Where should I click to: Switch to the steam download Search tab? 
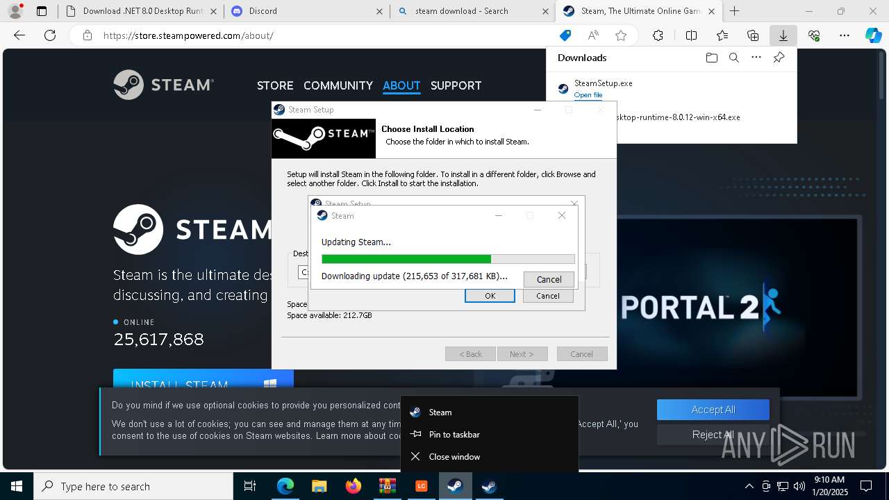tap(472, 11)
